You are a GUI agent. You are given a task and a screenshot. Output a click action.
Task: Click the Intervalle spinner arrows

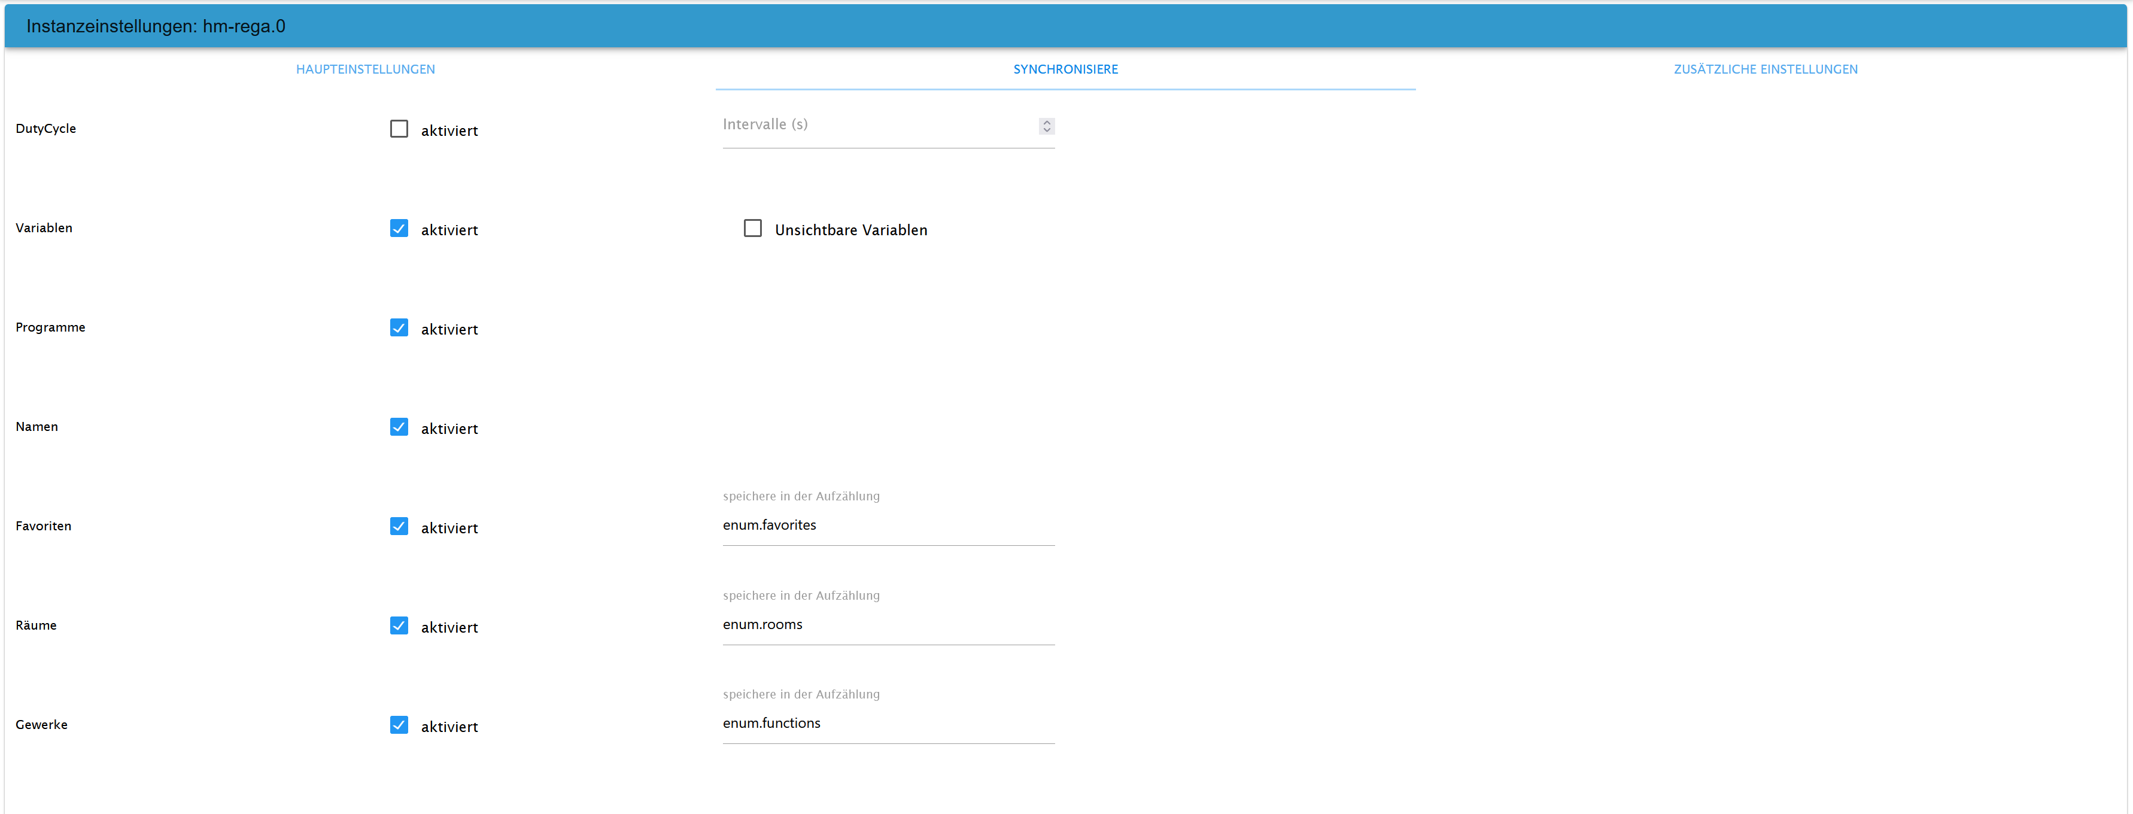1047,126
